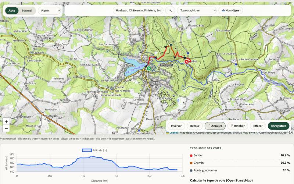Click the La Coudraie map label

pyautogui.click(x=229, y=54)
